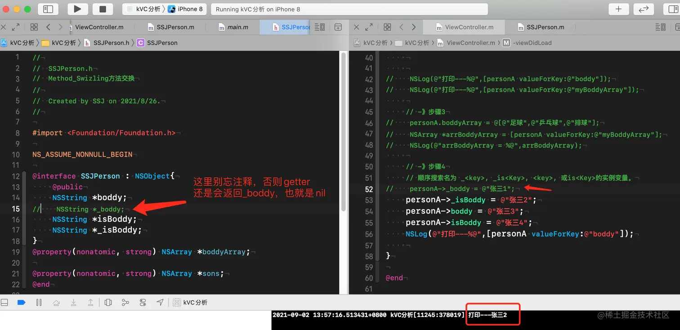Open SSJPerson class breadcrumb
The image size is (680, 330).
click(x=157, y=43)
